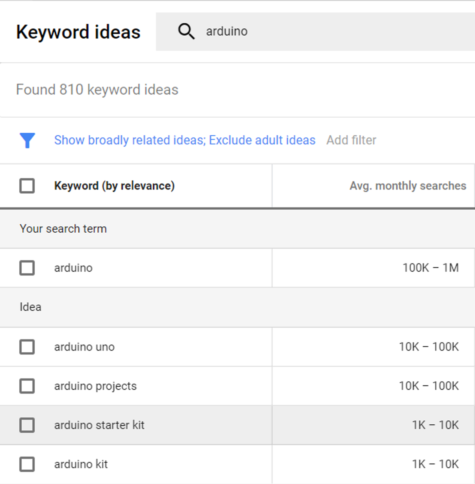Image resolution: width=475 pixels, height=484 pixels.
Task: Check the box for arduino kit
Action: [x=27, y=464]
